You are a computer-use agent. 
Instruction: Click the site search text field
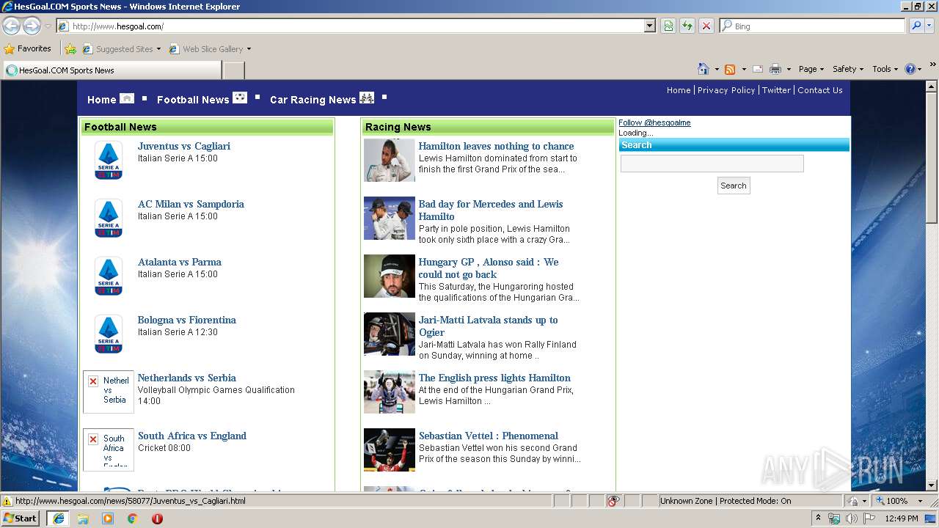(712, 164)
